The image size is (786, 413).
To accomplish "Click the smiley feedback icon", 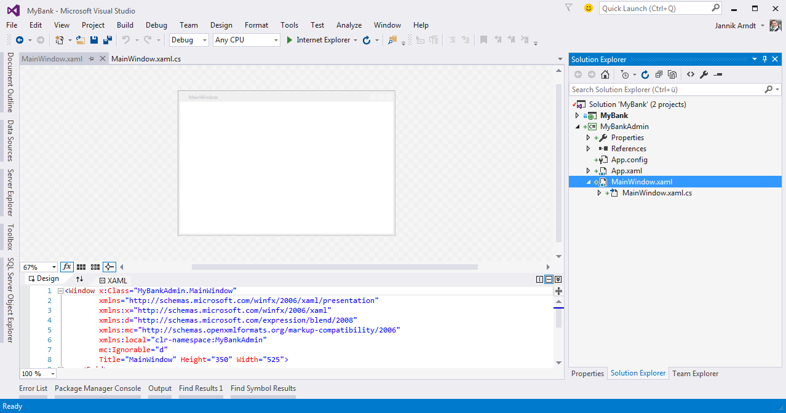I will coord(589,8).
